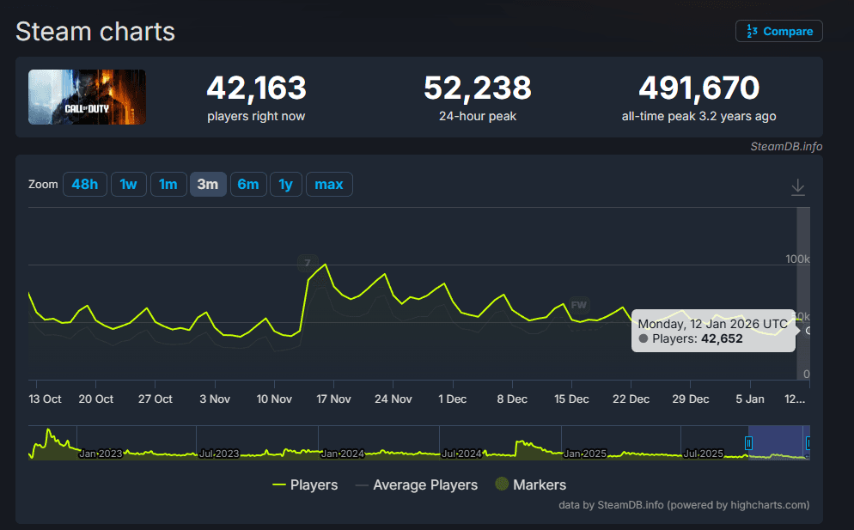Click the compare icon inside the Compare button

[749, 31]
